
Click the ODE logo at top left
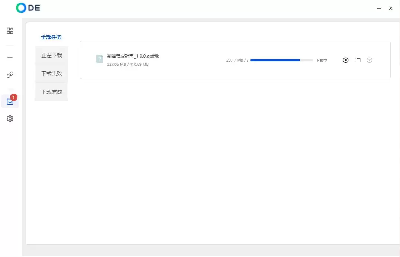click(x=28, y=7)
